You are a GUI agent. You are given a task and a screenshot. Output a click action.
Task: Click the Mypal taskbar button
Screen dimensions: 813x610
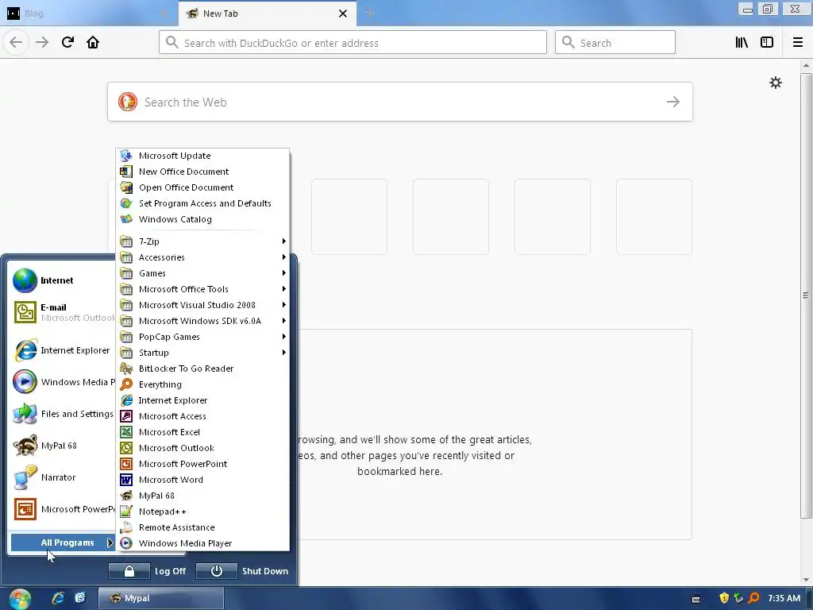pos(161,598)
